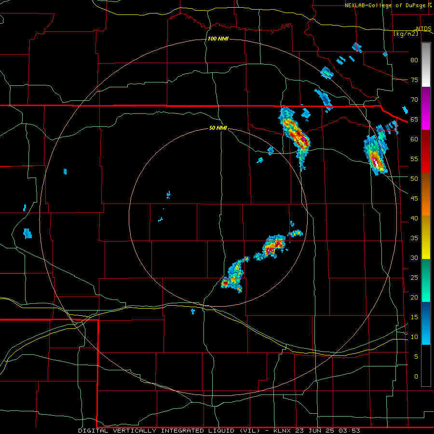
Task: Click the scale value 15
Action: (414, 317)
